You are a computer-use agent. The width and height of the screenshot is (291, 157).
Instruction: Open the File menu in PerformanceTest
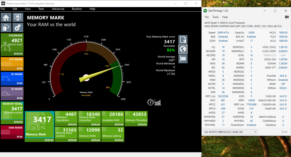tap(3, 9)
